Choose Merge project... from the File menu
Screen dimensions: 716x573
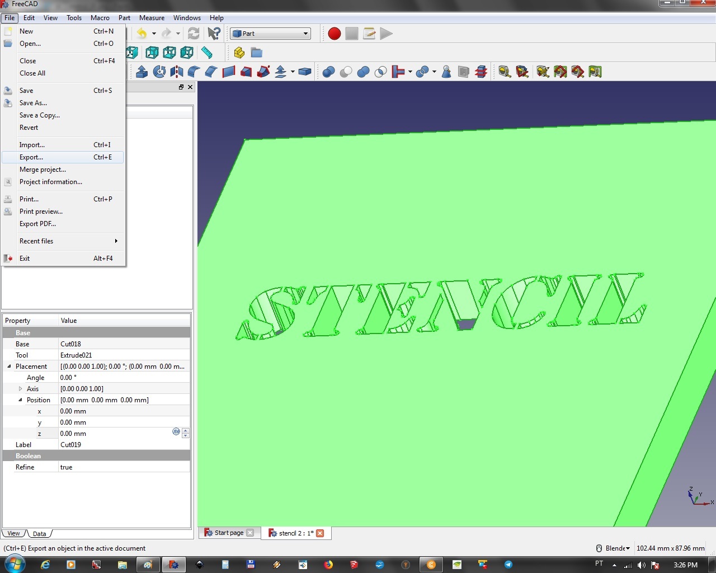pos(63,170)
